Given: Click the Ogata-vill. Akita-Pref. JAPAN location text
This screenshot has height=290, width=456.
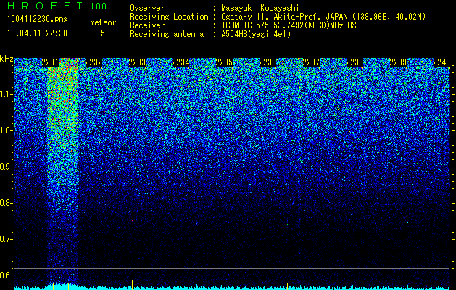Looking at the screenshot, I should (324, 17).
